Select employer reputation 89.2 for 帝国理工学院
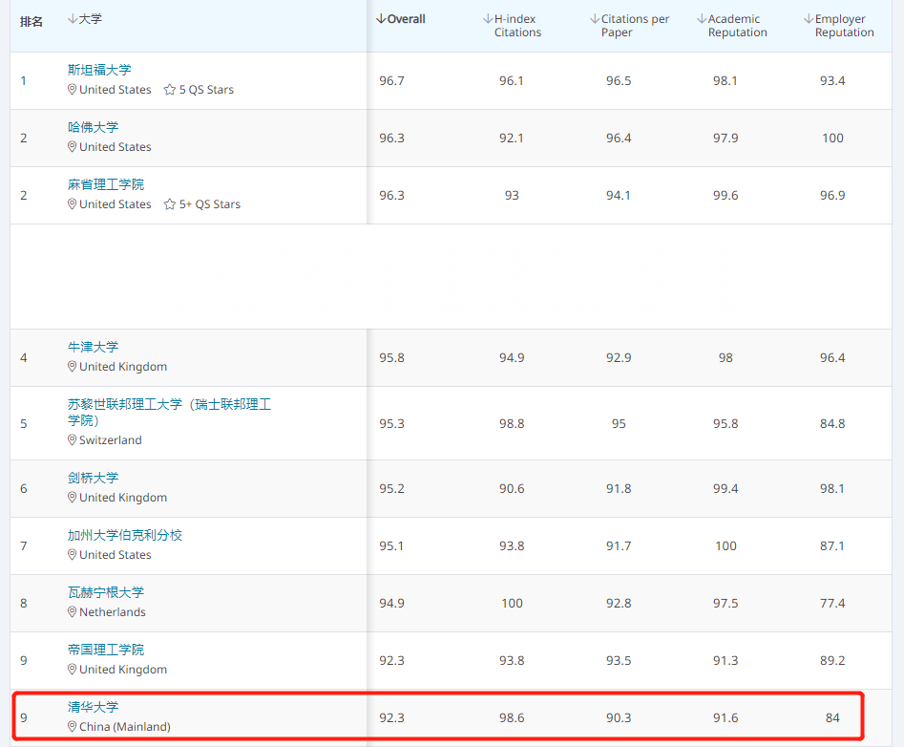 832,660
